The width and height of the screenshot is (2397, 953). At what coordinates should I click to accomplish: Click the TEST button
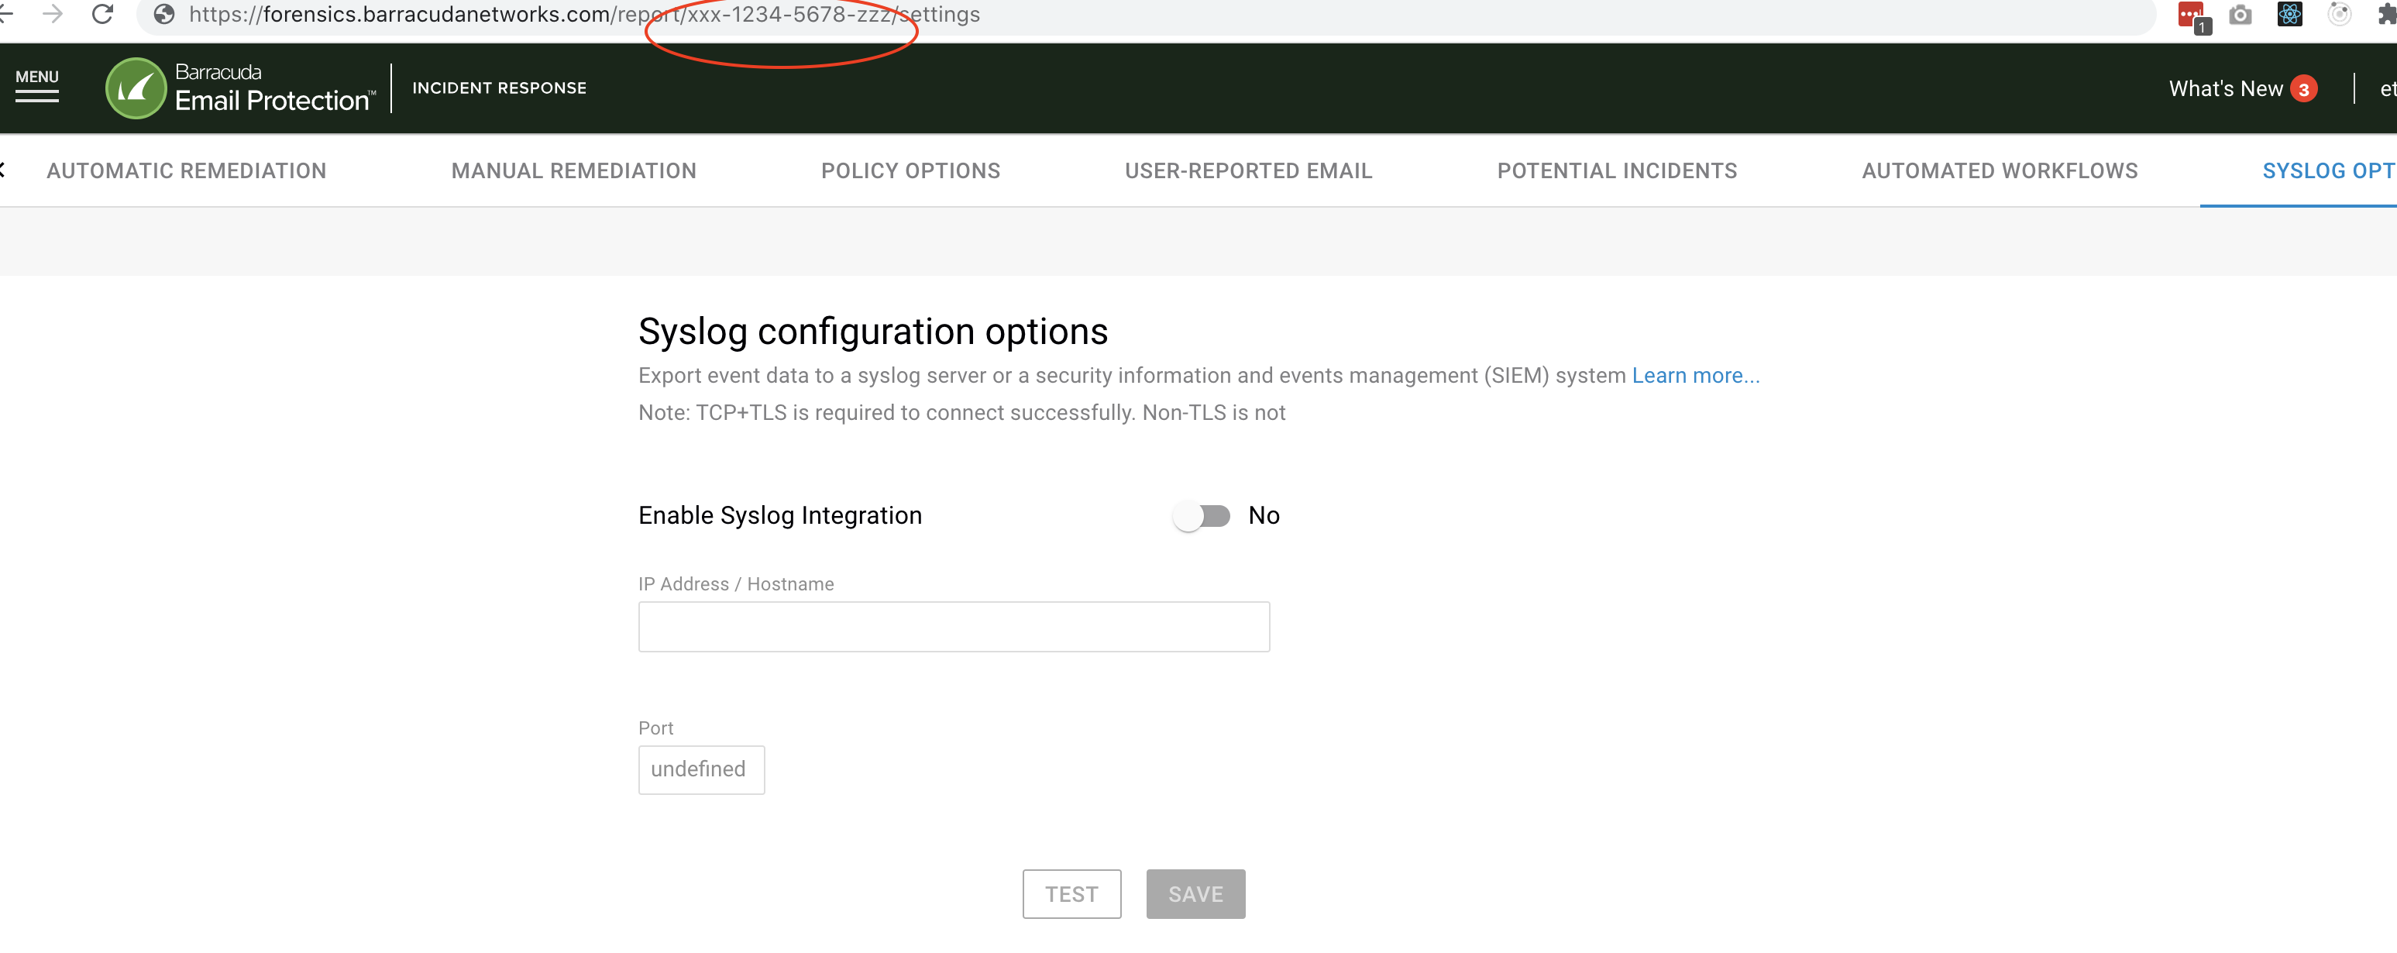coord(1071,893)
